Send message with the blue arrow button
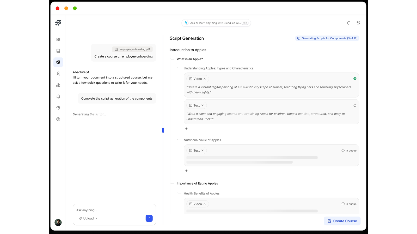This screenshot has width=417, height=234. [x=149, y=218]
